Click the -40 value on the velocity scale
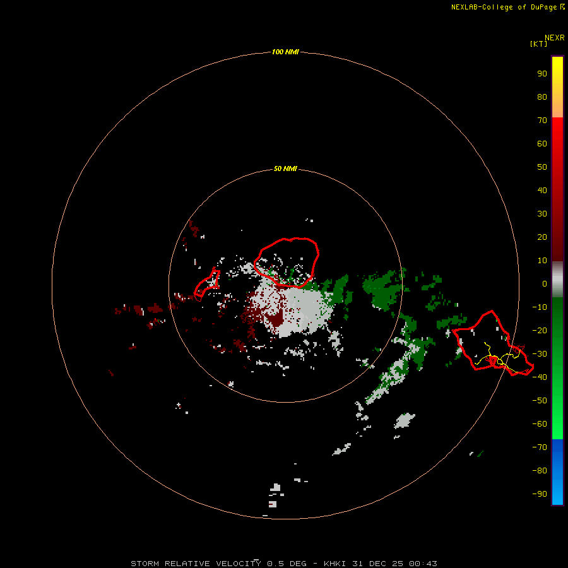 (x=540, y=377)
